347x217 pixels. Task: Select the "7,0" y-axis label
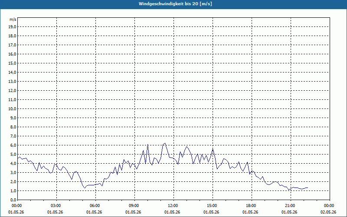coord(13,136)
